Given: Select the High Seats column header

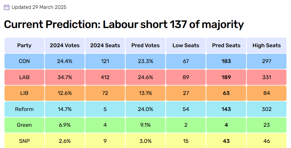Looking at the screenshot, I should click(267, 46).
